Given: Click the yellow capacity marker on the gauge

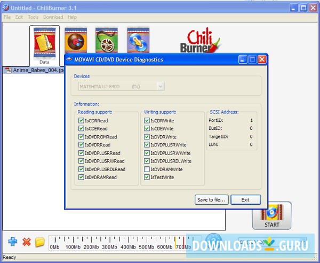Looking at the screenshot, I should click(x=175, y=243).
